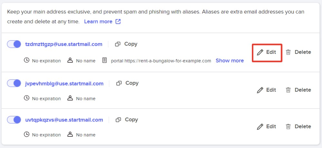Copy the uvtqpkqzvs alias address
This screenshot has width=322, height=148.
pos(127,120)
